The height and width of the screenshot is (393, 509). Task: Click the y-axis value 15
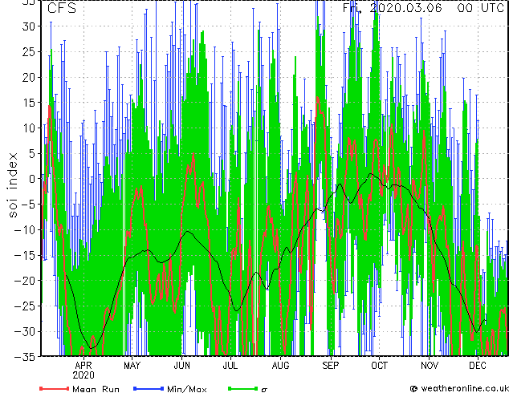(29, 103)
